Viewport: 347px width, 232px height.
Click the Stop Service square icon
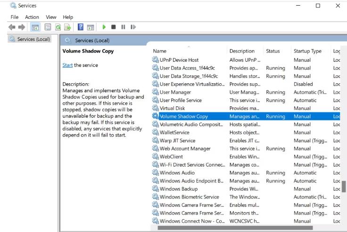click(x=114, y=27)
